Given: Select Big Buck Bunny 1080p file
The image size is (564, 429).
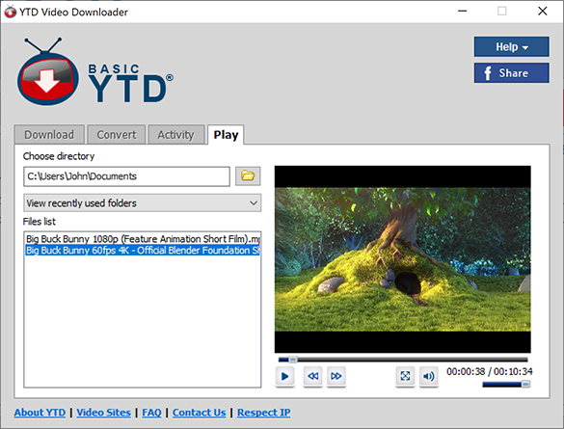Looking at the screenshot, I should click(x=143, y=239).
